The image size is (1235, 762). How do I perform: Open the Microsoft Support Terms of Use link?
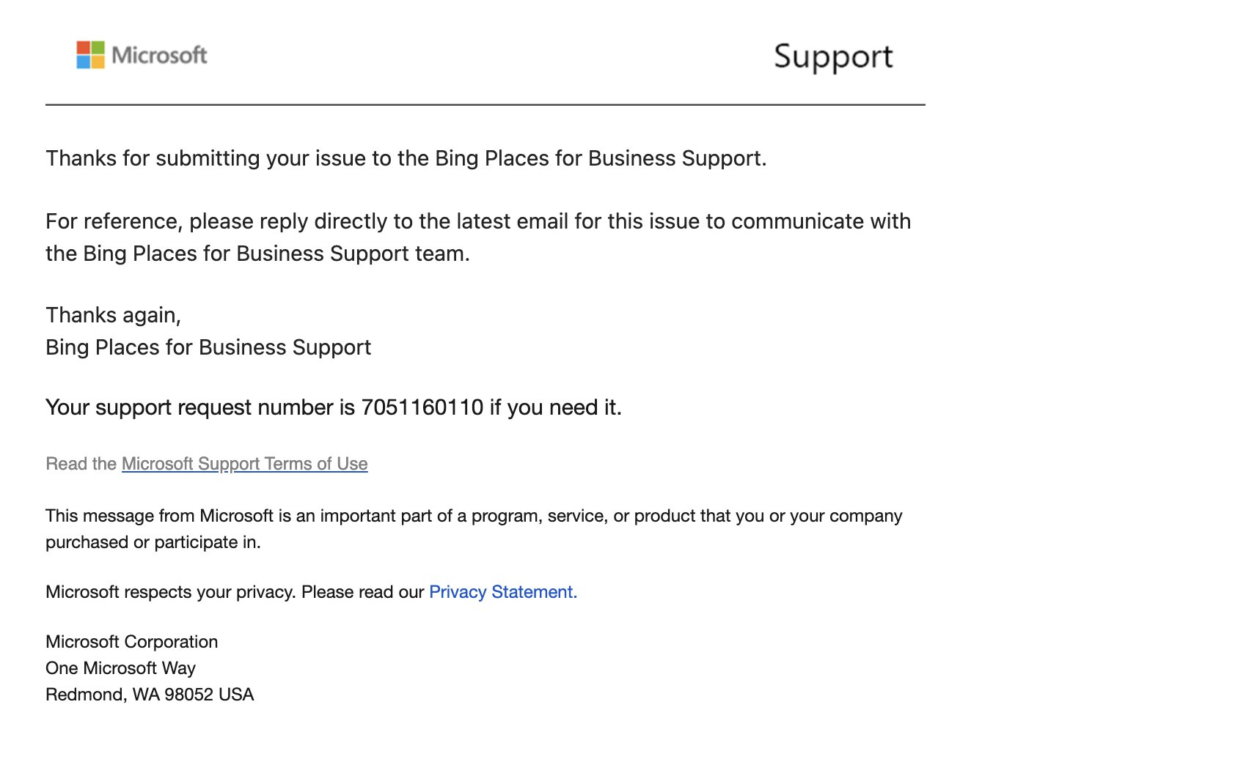[x=244, y=464]
